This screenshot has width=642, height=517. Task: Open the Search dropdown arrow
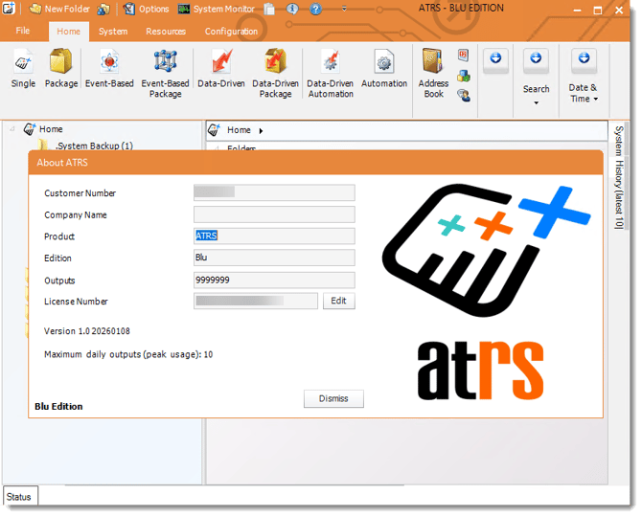pyautogui.click(x=536, y=103)
